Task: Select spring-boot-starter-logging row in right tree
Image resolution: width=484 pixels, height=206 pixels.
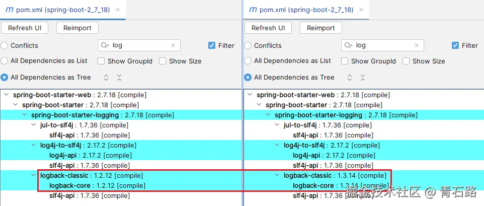Action: (364, 115)
